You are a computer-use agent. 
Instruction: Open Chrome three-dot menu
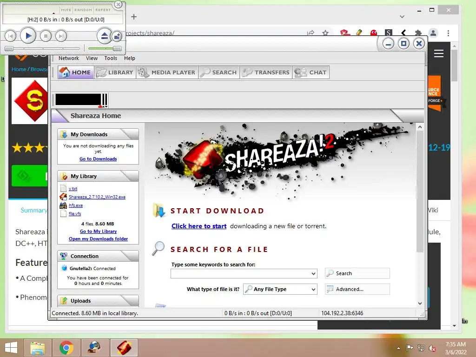[448, 33]
